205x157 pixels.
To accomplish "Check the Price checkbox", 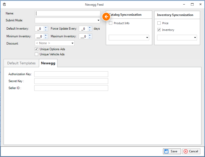I will click(159, 23).
